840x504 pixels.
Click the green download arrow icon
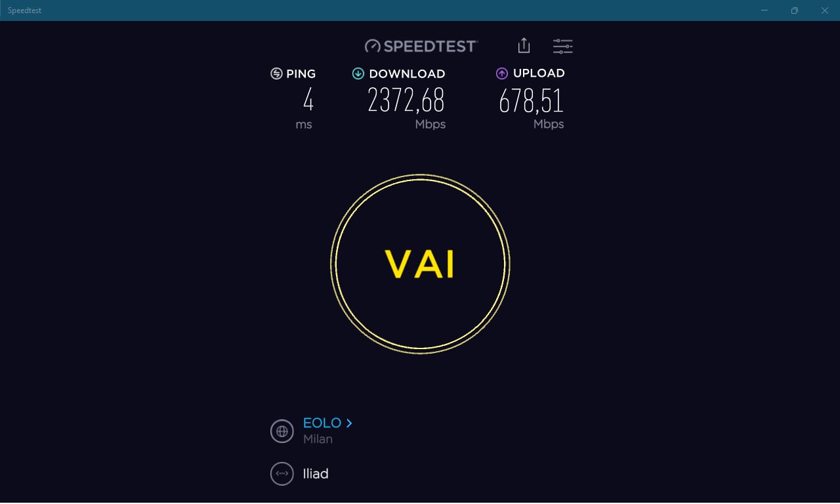(x=358, y=73)
